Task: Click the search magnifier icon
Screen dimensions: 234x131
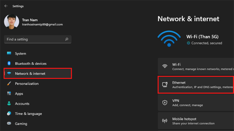Action: coord(67,39)
